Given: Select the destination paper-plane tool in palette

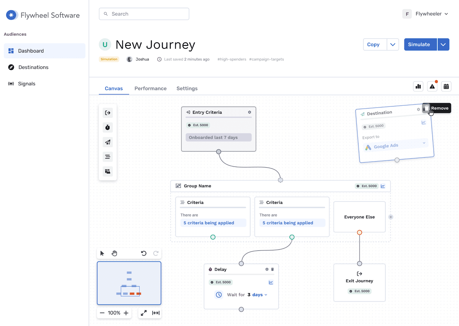Looking at the screenshot, I should click(108, 142).
